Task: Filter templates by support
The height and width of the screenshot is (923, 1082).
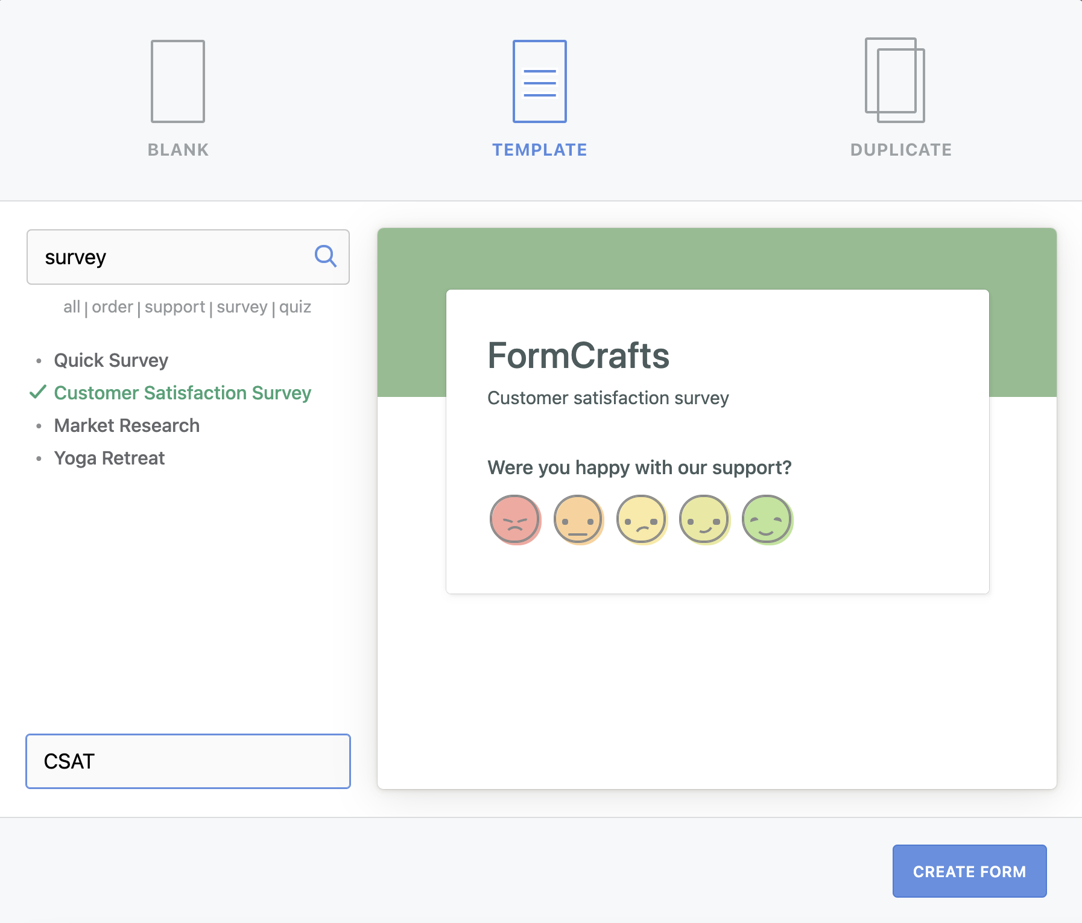Action: [175, 306]
